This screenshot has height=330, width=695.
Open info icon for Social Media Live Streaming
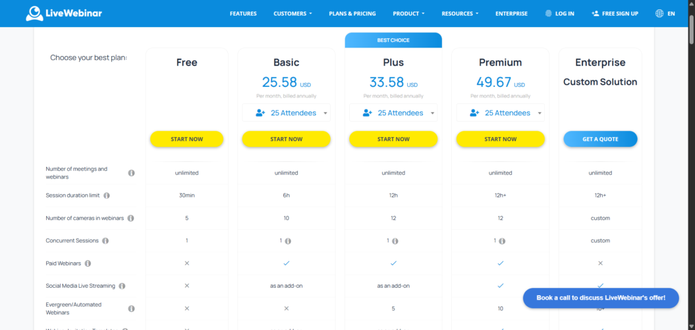pyautogui.click(x=122, y=286)
